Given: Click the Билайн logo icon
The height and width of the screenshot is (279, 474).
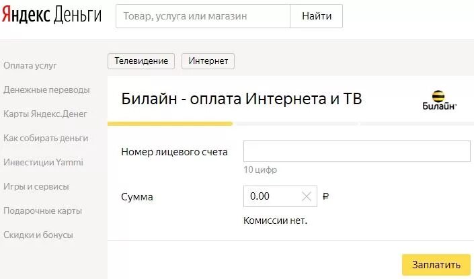Looking at the screenshot, I should click(439, 100).
